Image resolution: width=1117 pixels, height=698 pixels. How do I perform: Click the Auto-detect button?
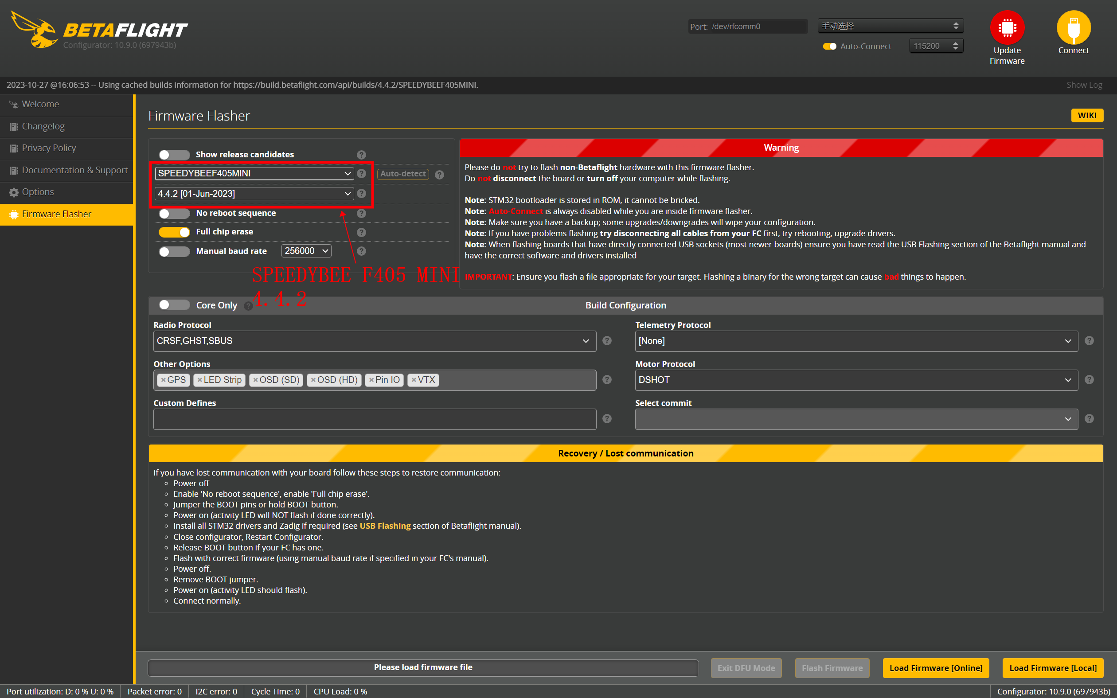(x=403, y=174)
